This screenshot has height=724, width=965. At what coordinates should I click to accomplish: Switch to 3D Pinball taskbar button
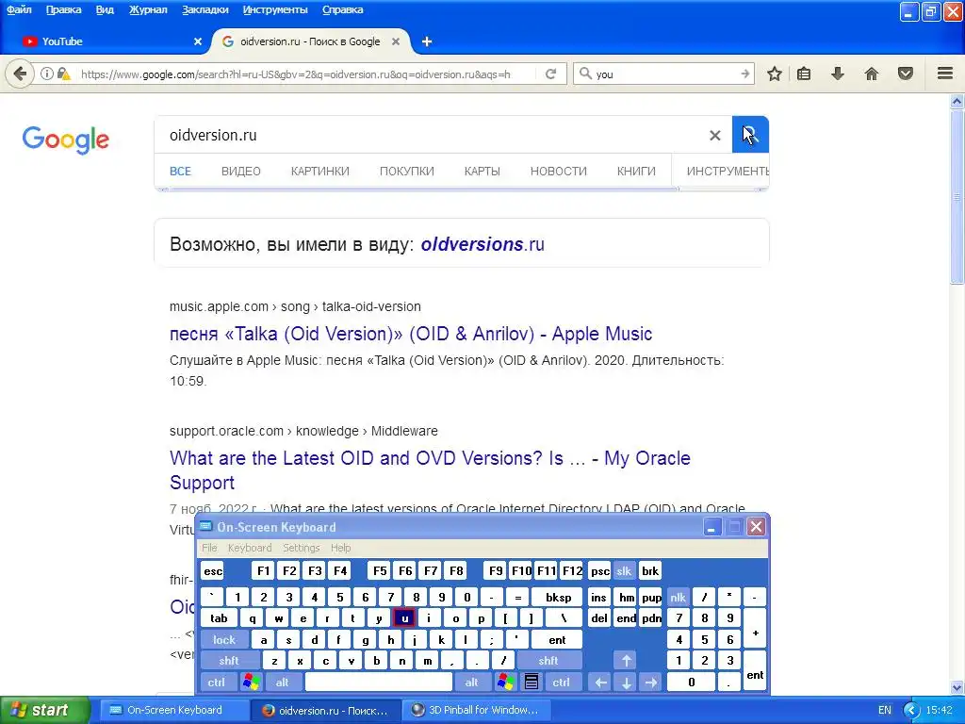(x=477, y=711)
